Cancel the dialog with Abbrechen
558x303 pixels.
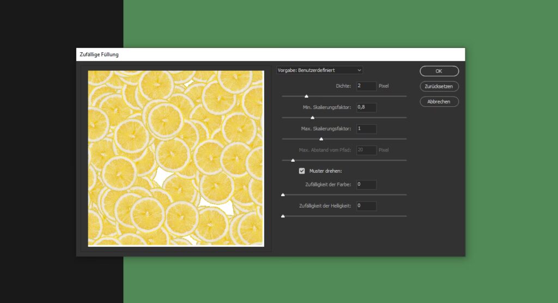pos(439,102)
